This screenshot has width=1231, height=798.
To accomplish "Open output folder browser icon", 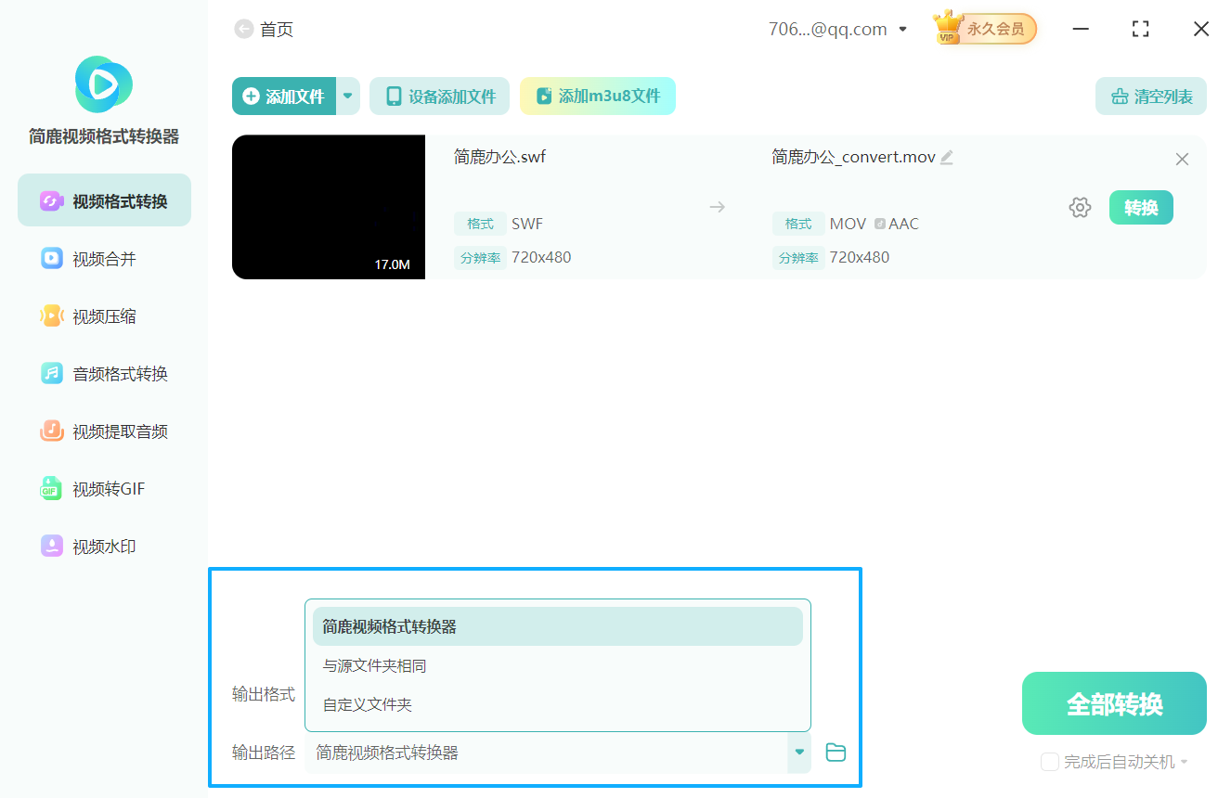I will (x=835, y=753).
